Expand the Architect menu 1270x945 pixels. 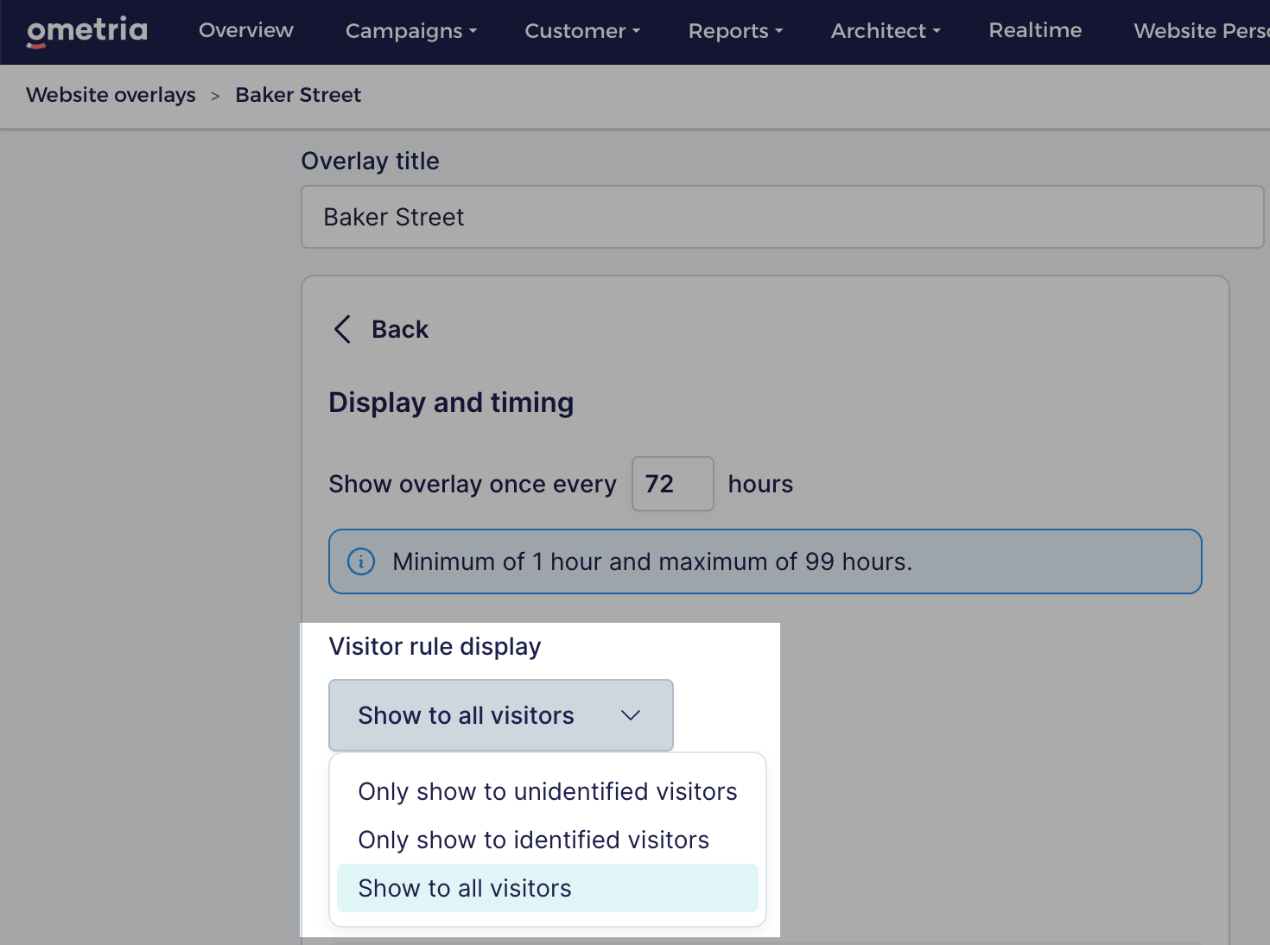click(x=886, y=31)
